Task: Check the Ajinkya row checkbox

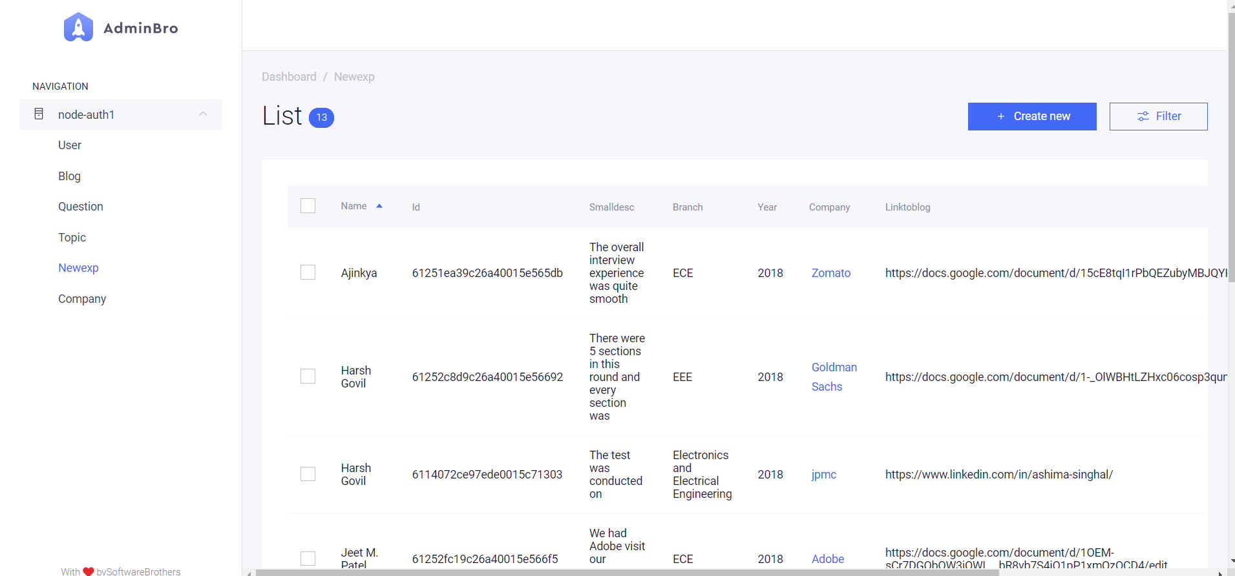Action: [x=308, y=273]
